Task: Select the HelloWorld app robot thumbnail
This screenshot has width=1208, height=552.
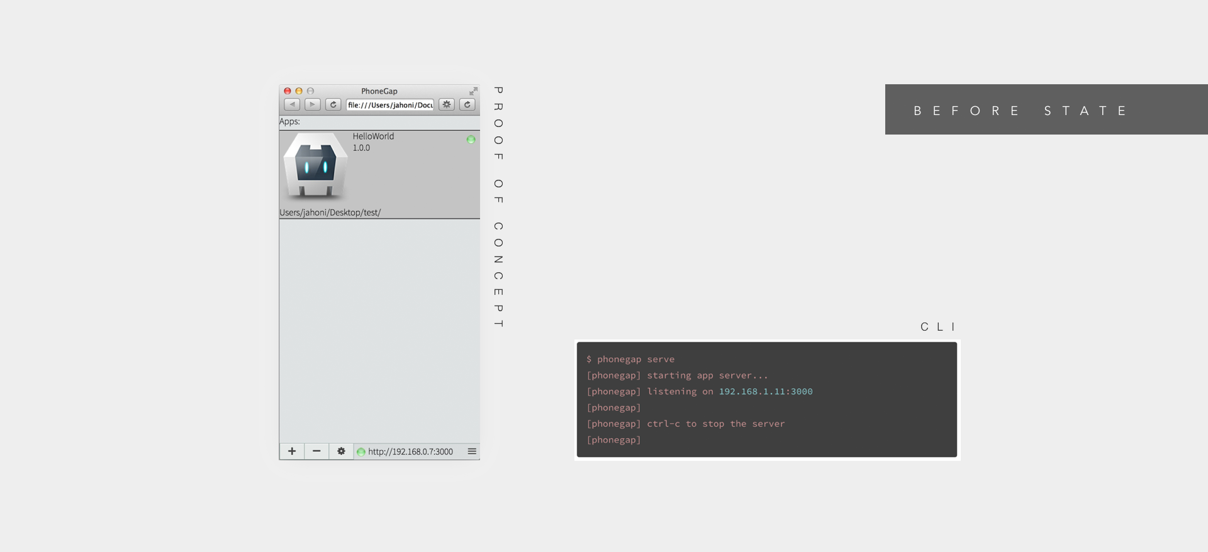Action: coord(315,166)
